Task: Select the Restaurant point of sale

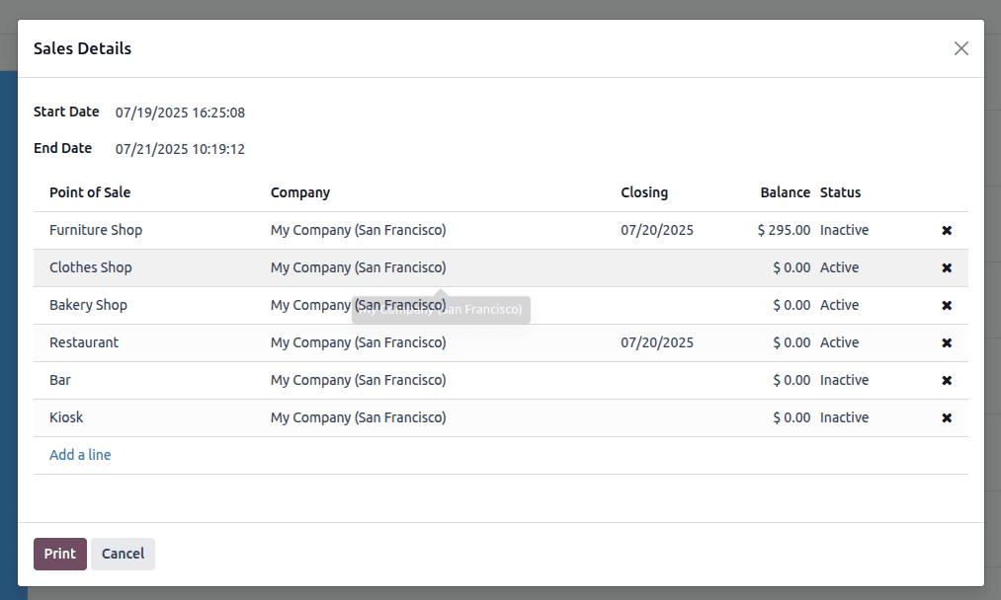Action: (84, 342)
